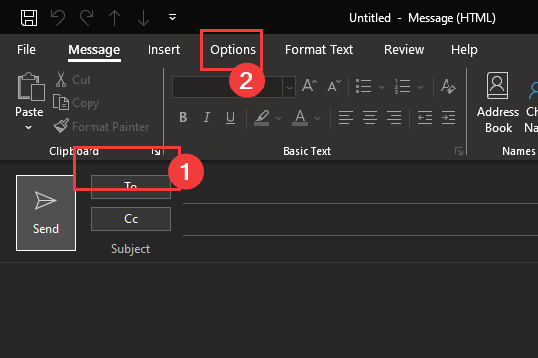The width and height of the screenshot is (538, 358).
Task: Open the Customize Quick Access Toolbar dropdown
Action: tap(173, 17)
